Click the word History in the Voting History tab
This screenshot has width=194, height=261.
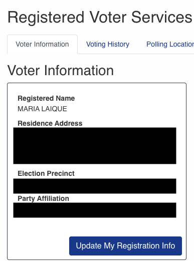118,45
